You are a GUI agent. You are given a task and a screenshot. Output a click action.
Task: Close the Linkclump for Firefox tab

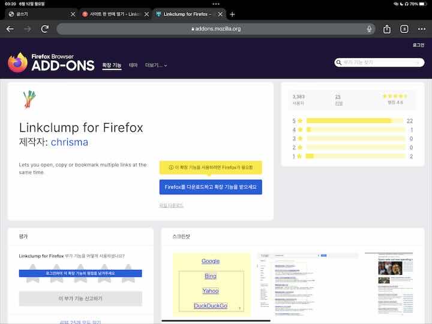pyautogui.click(x=220, y=14)
